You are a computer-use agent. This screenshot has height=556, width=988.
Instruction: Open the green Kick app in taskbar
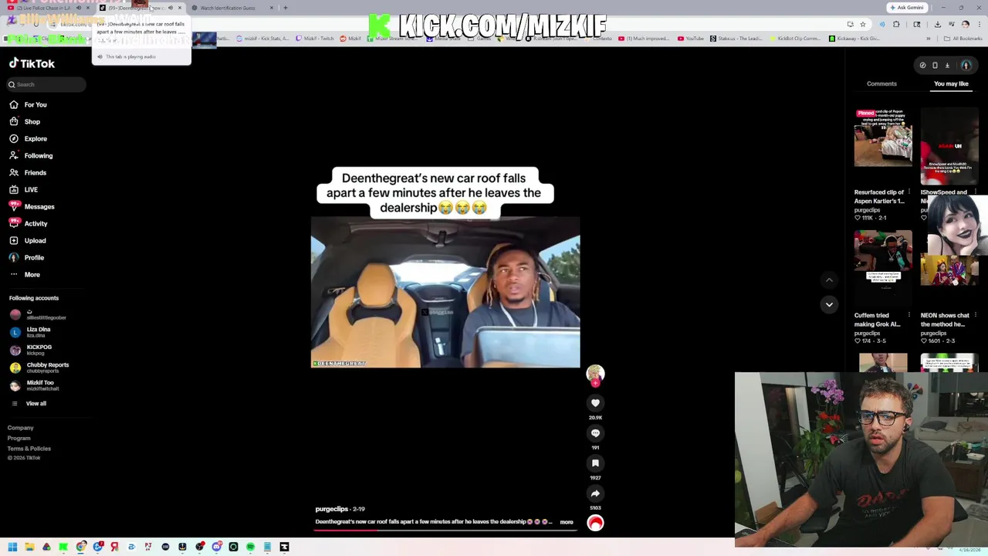pyautogui.click(x=63, y=547)
